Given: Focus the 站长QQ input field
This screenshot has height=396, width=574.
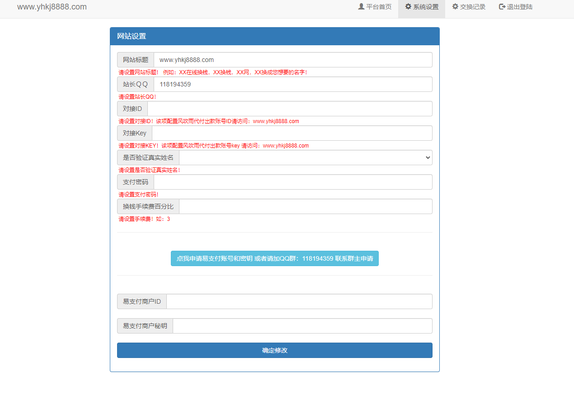Looking at the screenshot, I should click(293, 84).
